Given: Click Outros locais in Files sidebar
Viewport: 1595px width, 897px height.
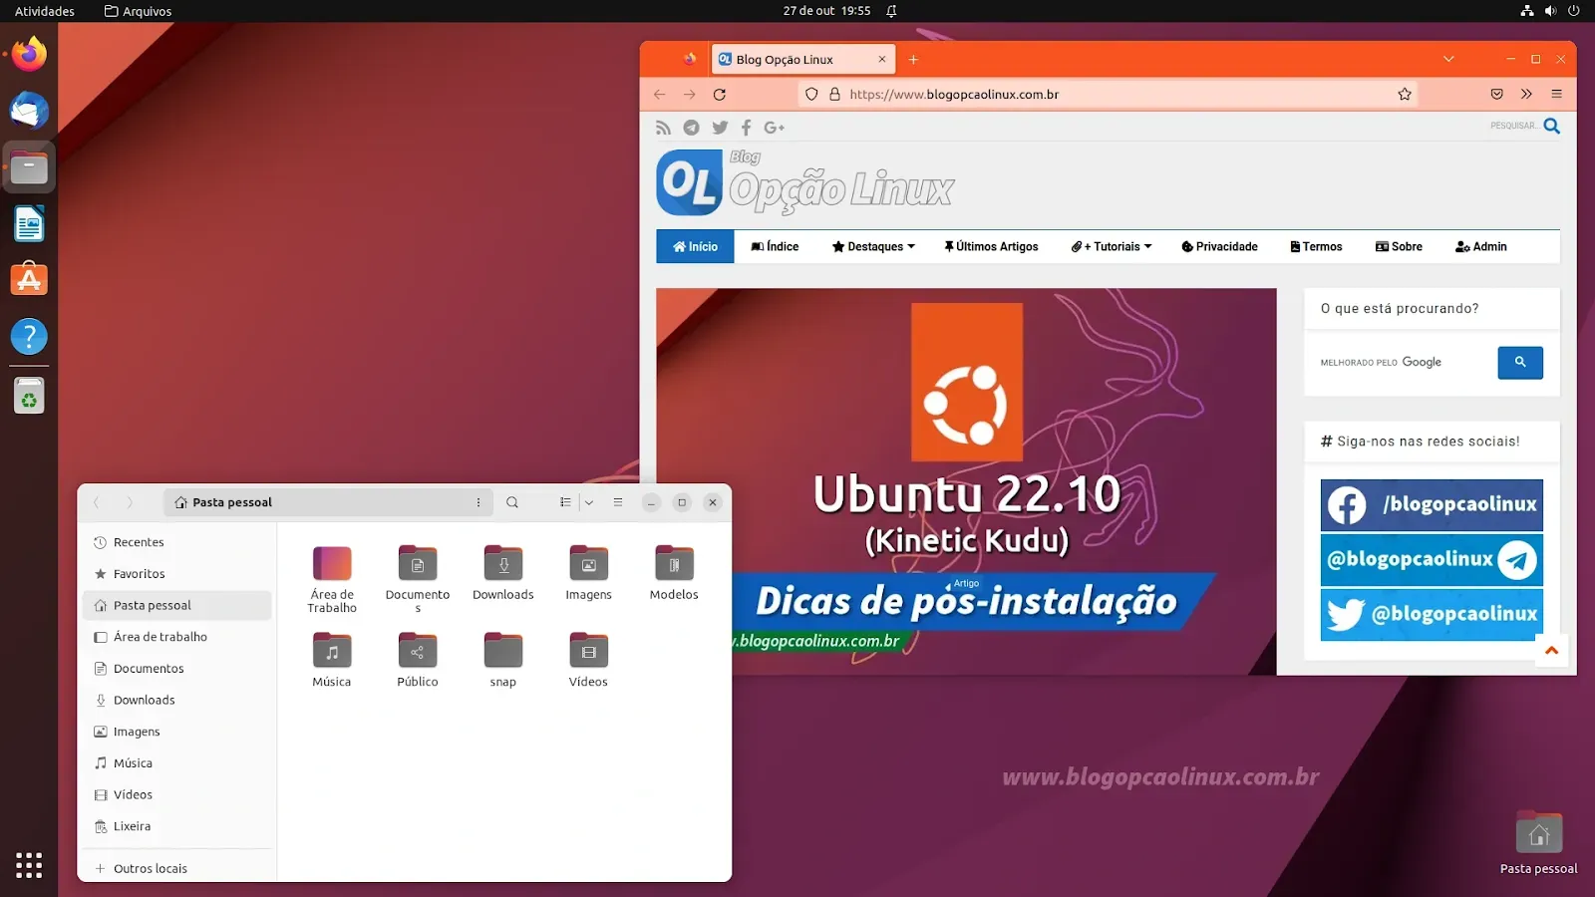Looking at the screenshot, I should tap(177, 868).
